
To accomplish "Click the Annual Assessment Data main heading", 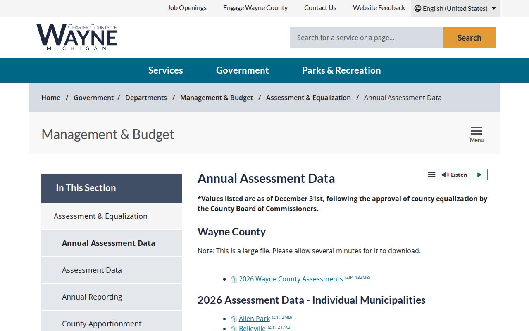I will 266,178.
